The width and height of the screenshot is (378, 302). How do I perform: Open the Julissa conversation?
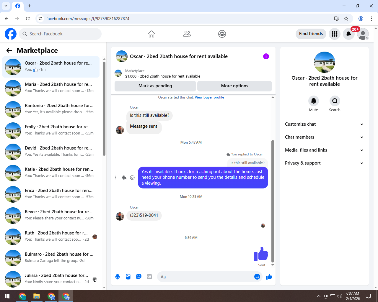51,279
